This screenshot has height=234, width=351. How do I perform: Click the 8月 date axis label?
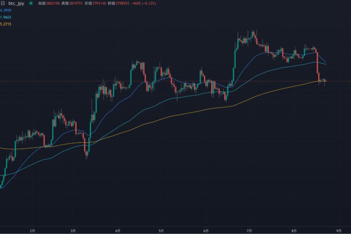coord(294,231)
